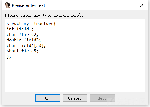Click the 'Please enter text' window title
The height and width of the screenshot is (107, 150).
[x=29, y=5]
